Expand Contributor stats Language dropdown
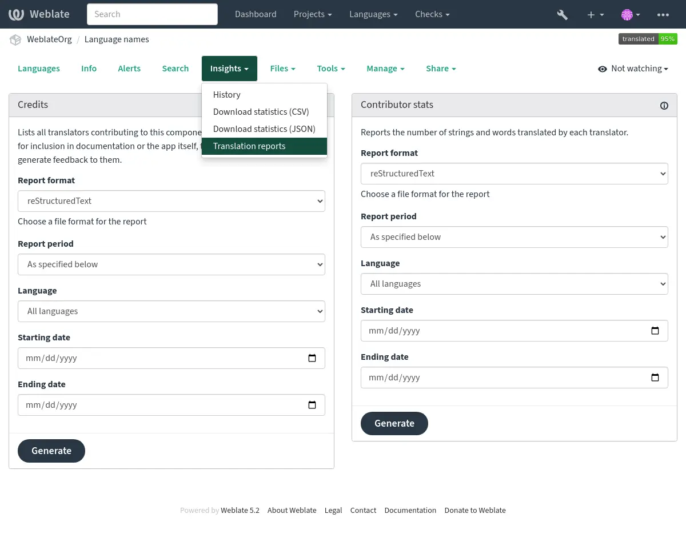The width and height of the screenshot is (686, 554). (514, 284)
